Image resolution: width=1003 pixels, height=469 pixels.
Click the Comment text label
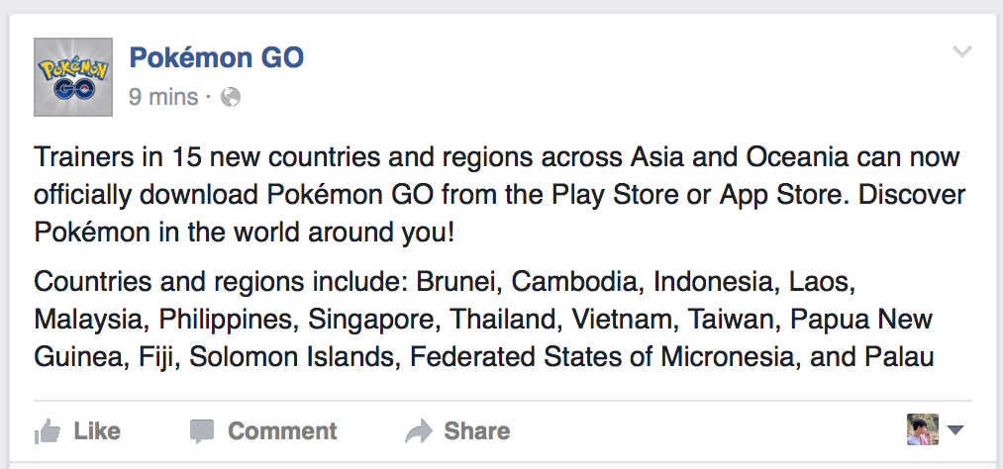[282, 430]
